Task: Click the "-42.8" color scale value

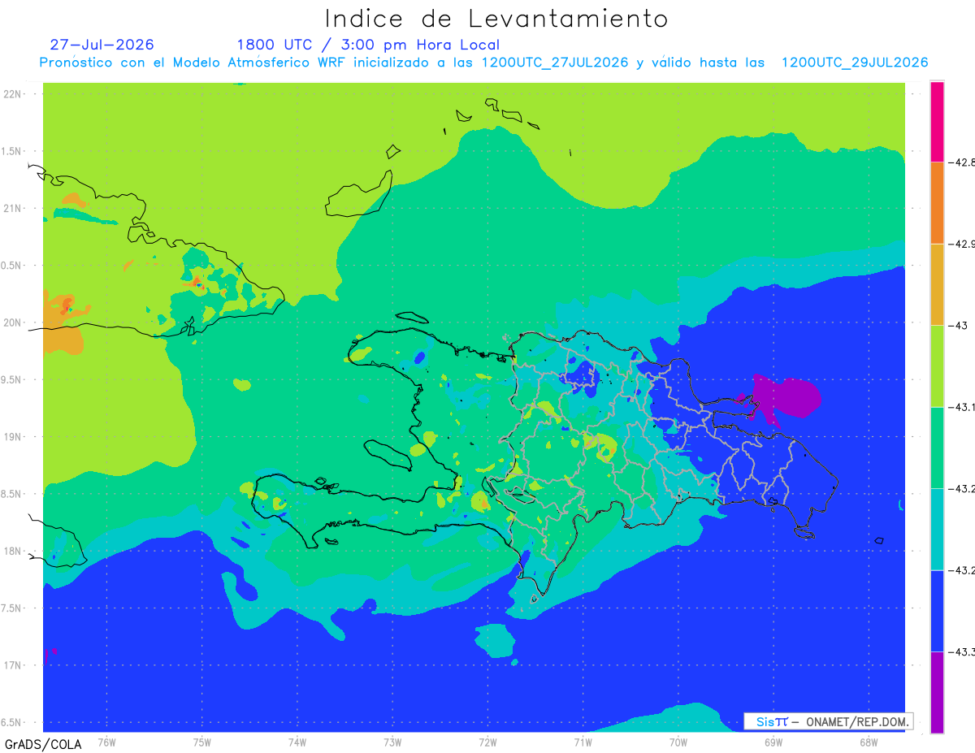Action: 962,162
